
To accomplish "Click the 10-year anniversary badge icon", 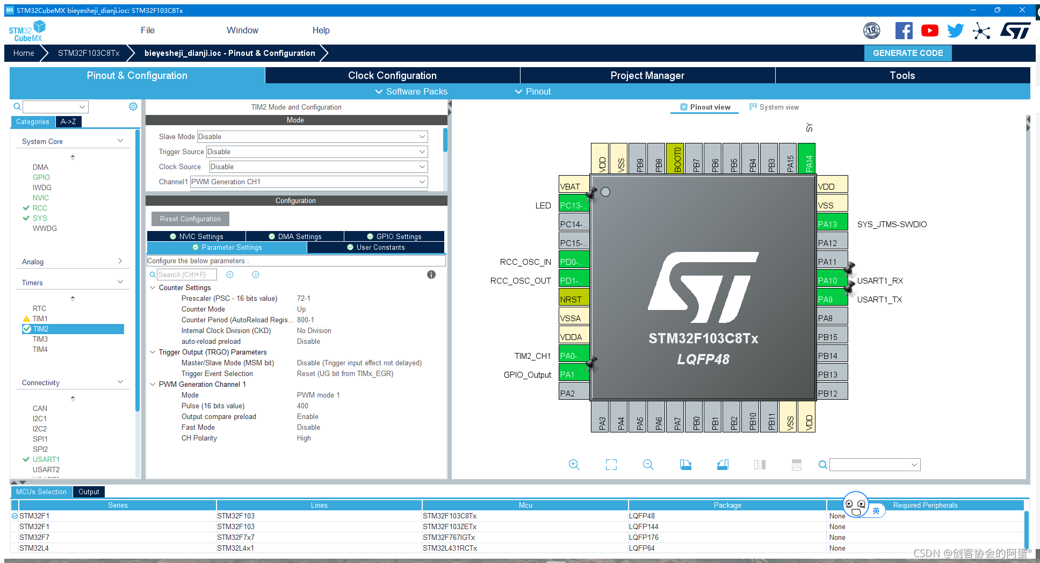I will click(872, 31).
